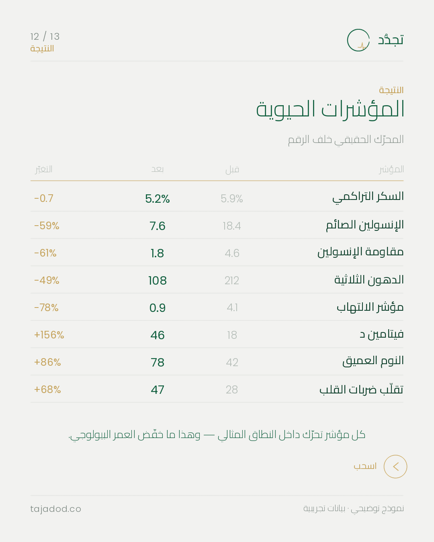Click the الدهون الثلاثية row label
This screenshot has width=434, height=542.
[x=369, y=279]
